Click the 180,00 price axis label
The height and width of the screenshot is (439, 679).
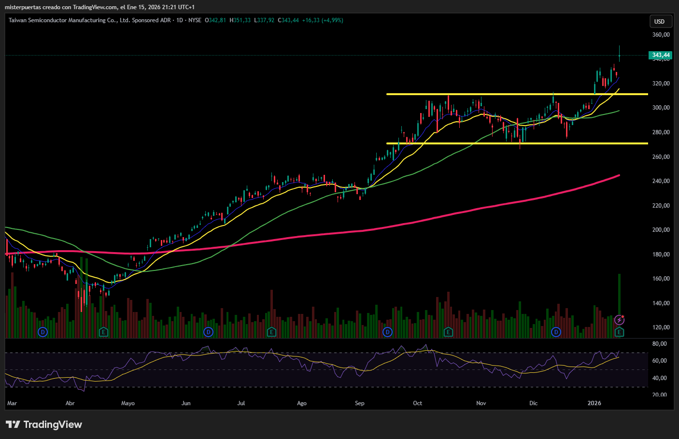tap(661, 255)
